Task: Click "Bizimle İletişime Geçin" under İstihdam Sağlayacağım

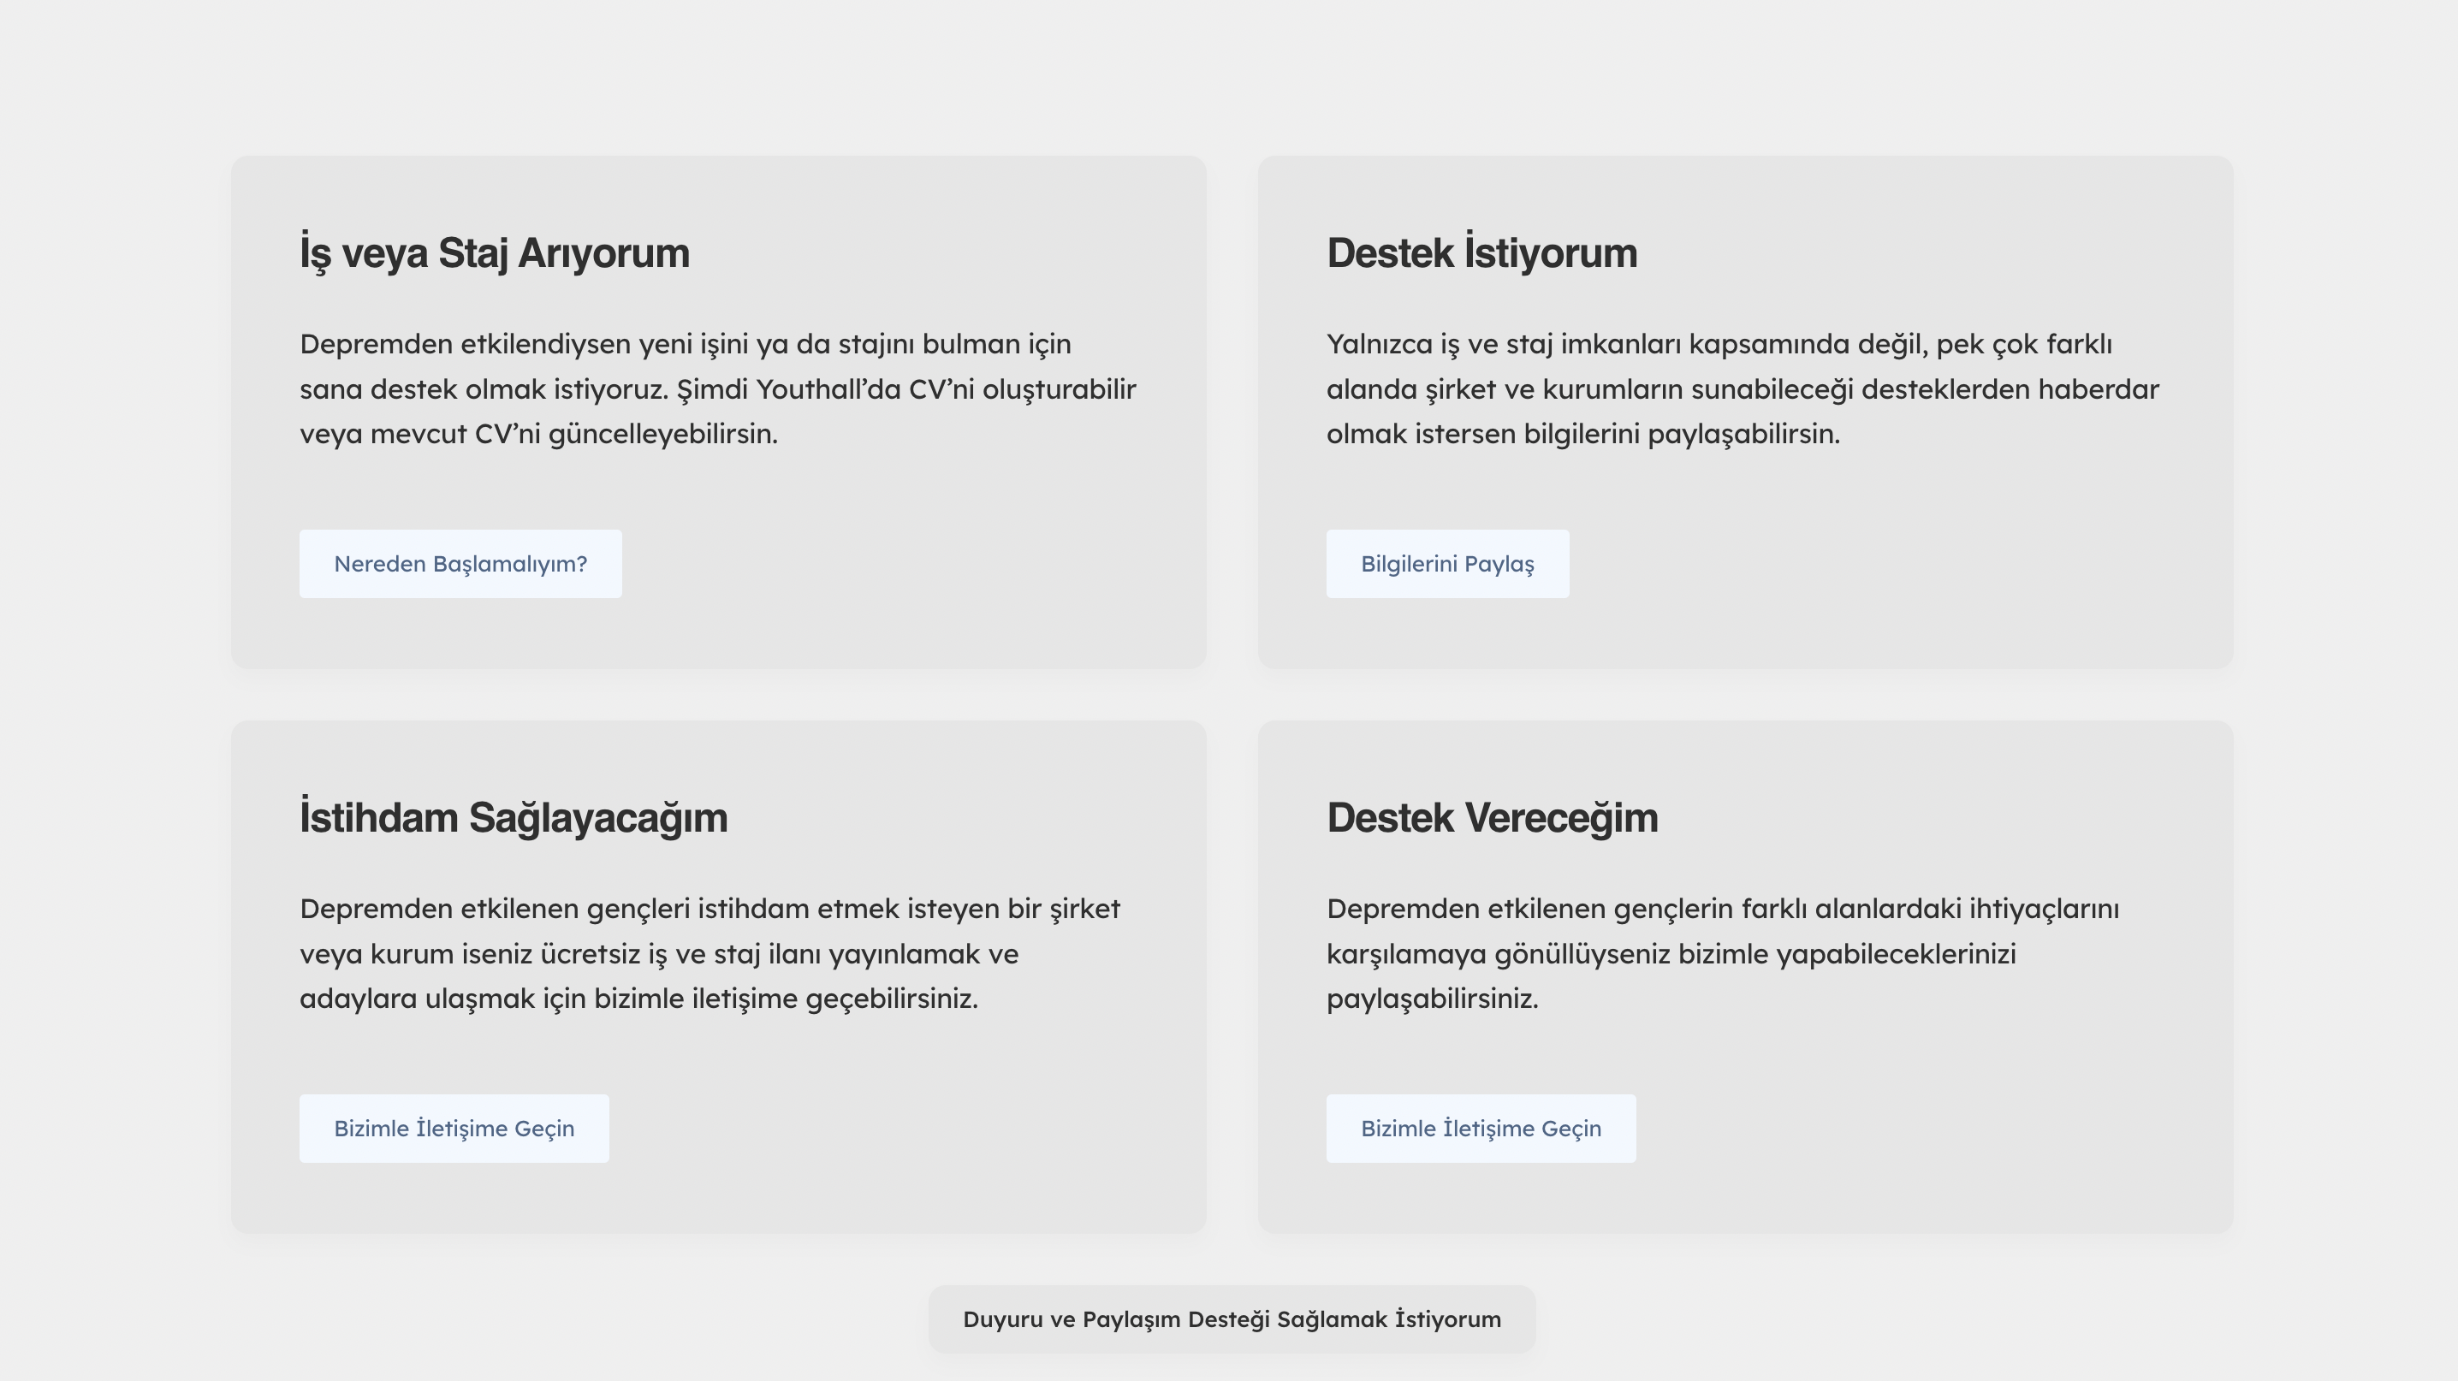Action: click(x=454, y=1129)
